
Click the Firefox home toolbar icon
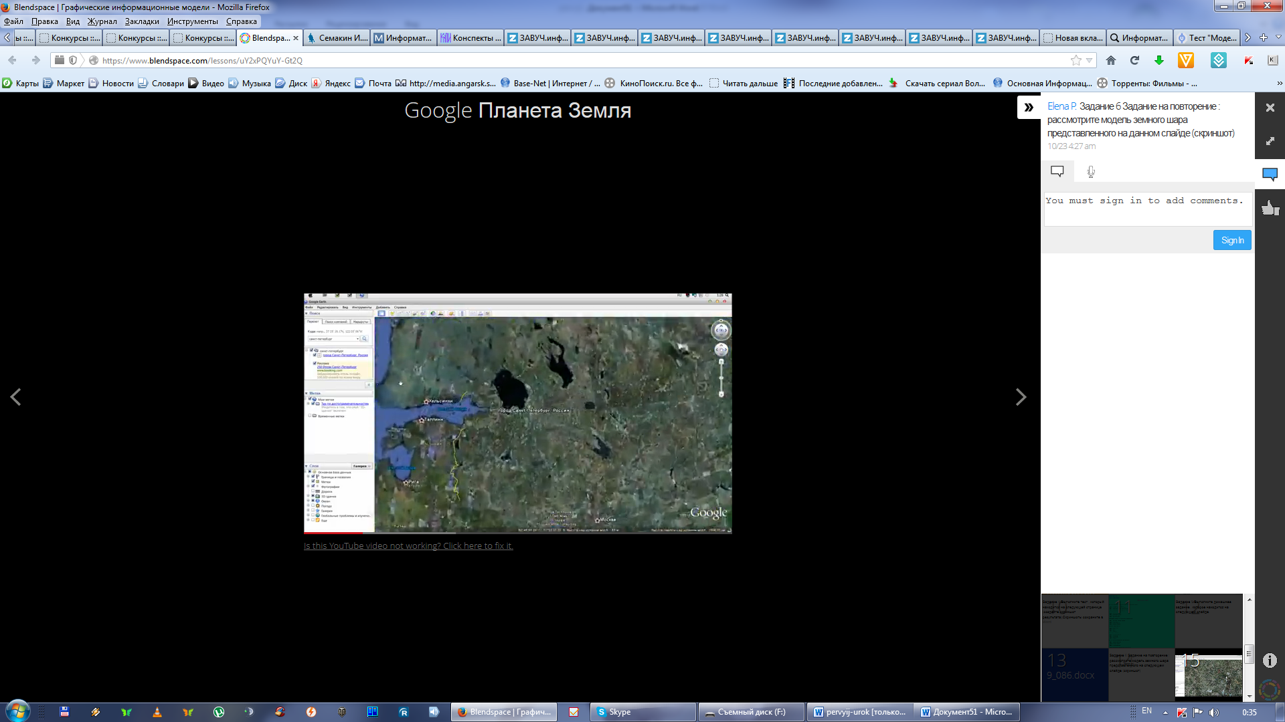coord(1111,61)
